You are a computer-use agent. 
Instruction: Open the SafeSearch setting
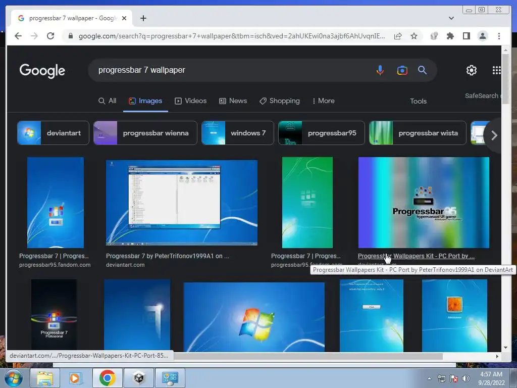482,95
